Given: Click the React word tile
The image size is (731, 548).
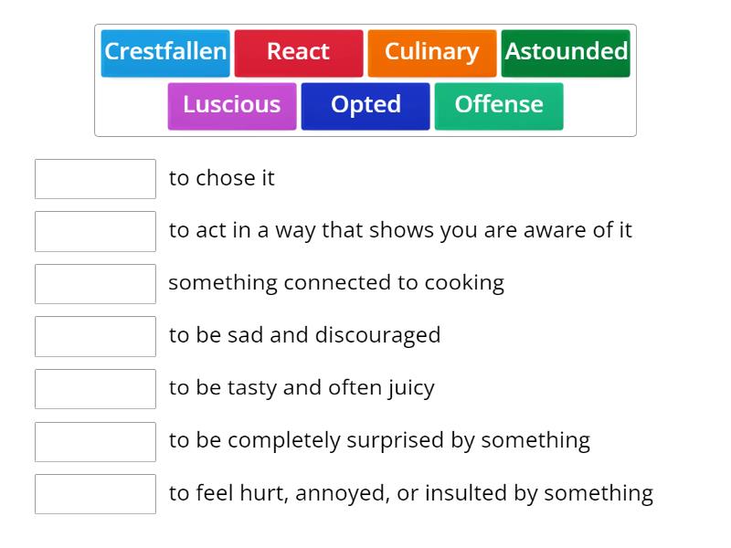Looking at the screenshot, I should click(299, 52).
